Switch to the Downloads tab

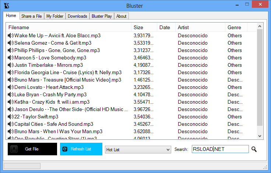point(77,16)
